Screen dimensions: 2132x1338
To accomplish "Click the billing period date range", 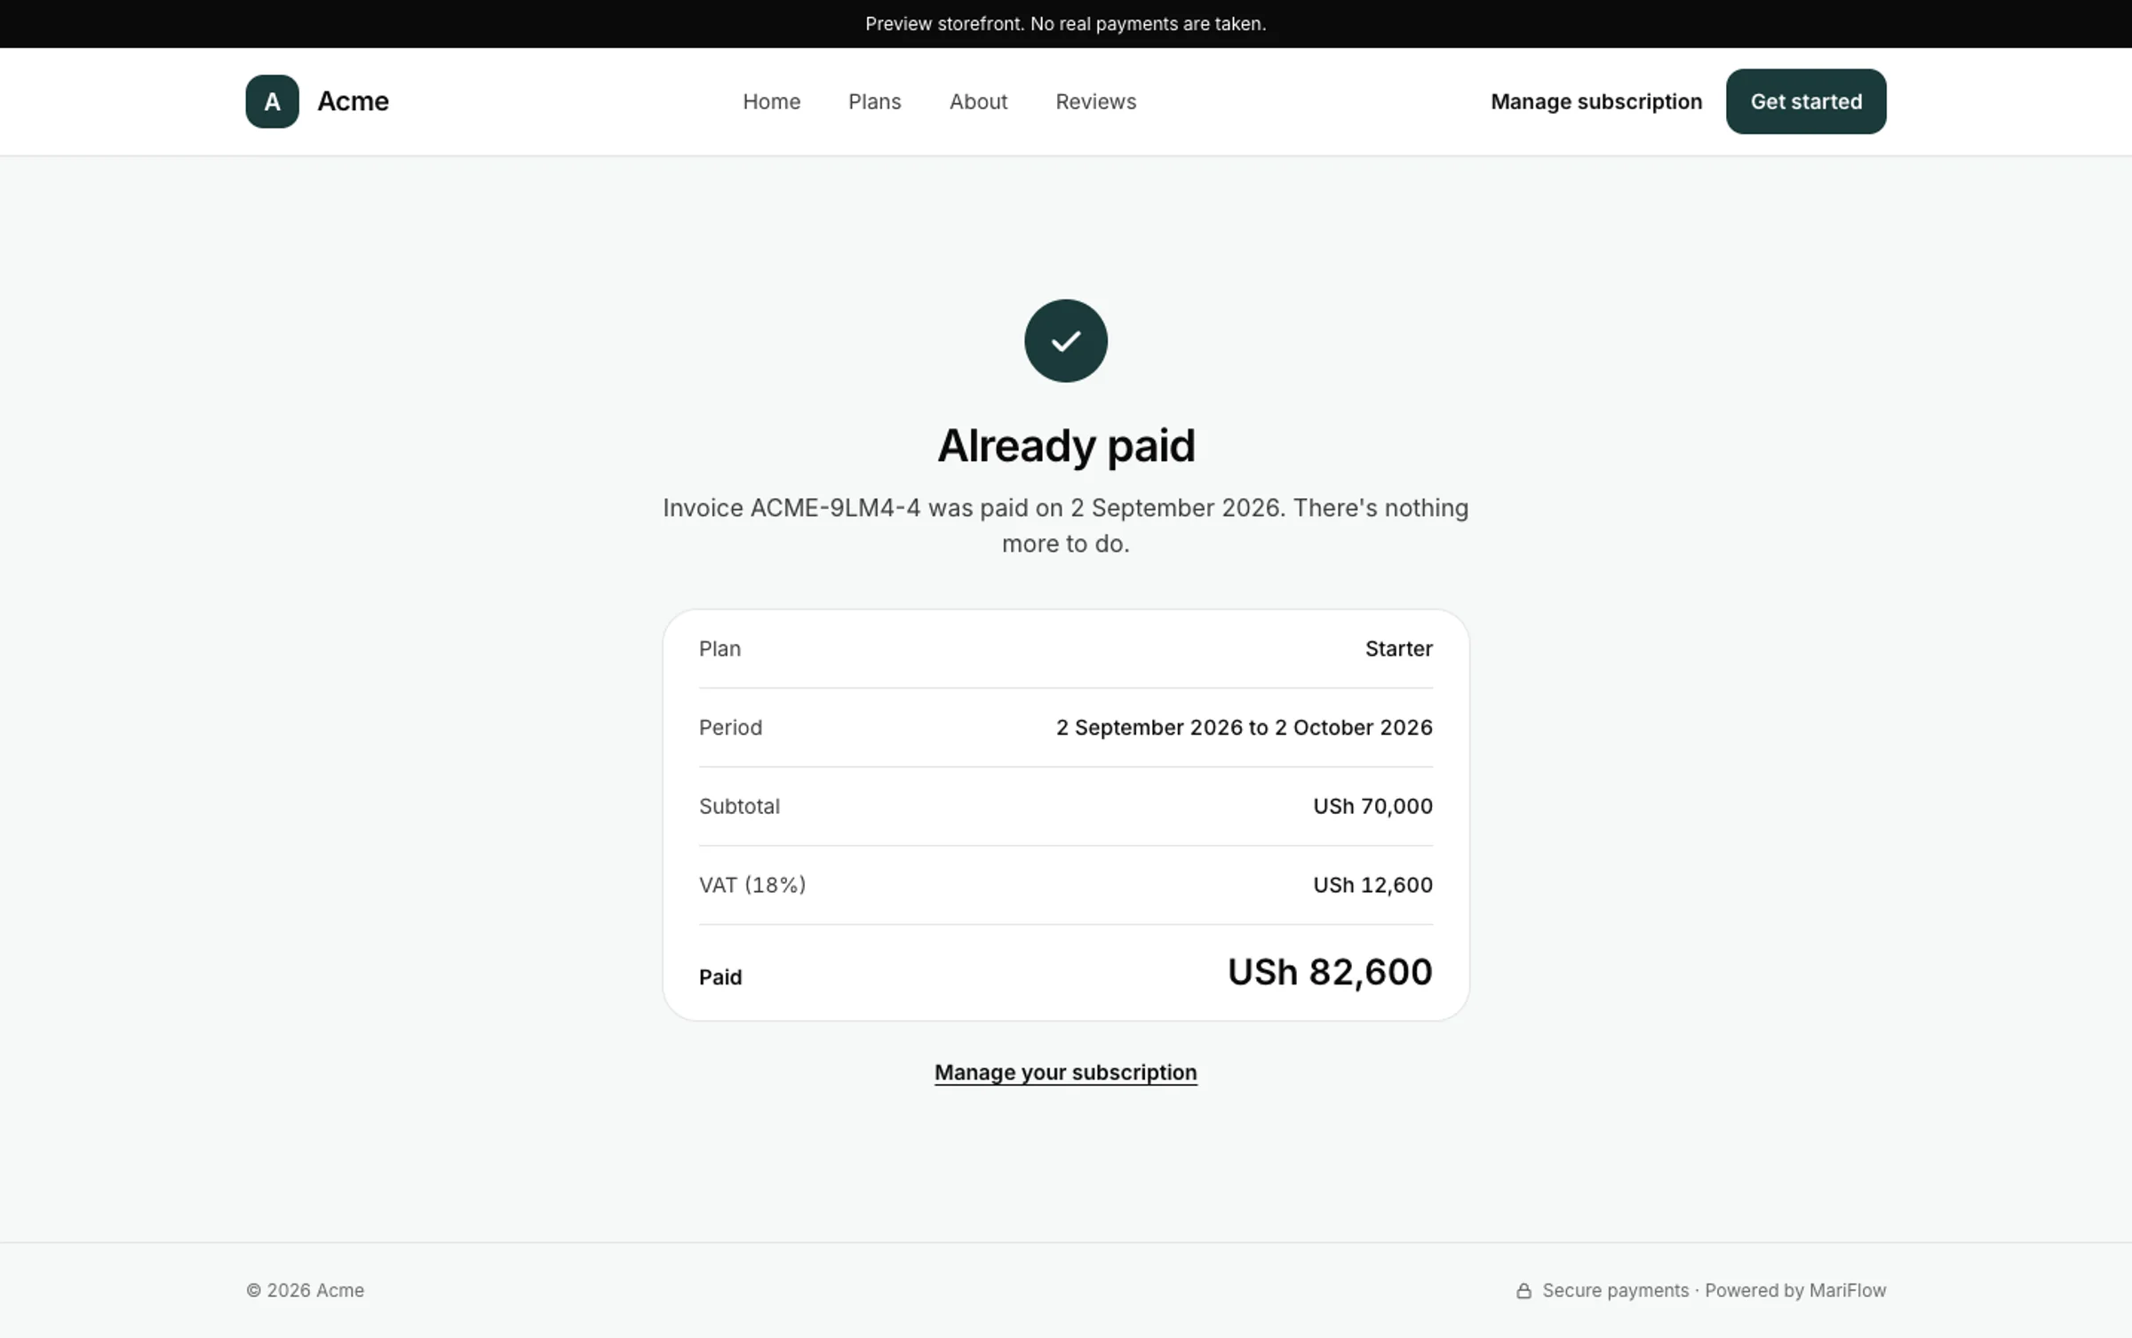I will coord(1244,728).
